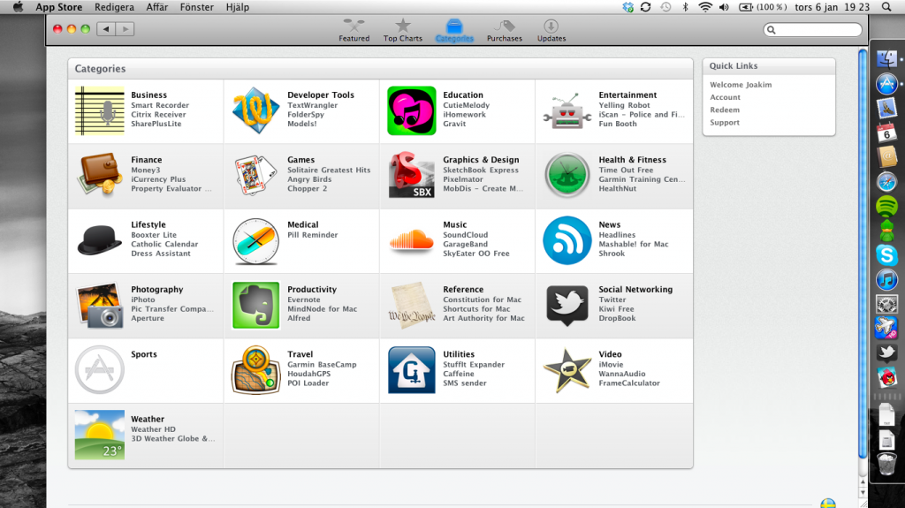The image size is (905, 508).
Task: Open the Travel Garmin BaseCamp icon
Action: coord(255,370)
